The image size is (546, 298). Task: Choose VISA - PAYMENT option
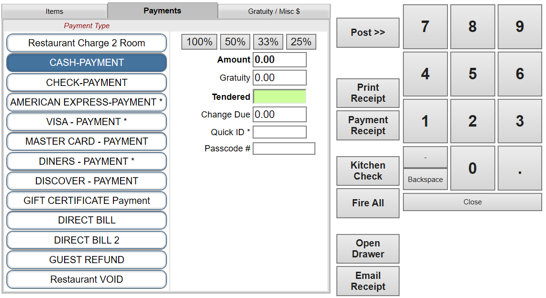tap(87, 122)
